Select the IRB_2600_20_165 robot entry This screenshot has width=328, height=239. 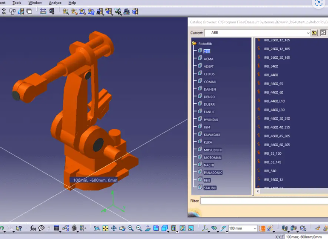pos(277,58)
